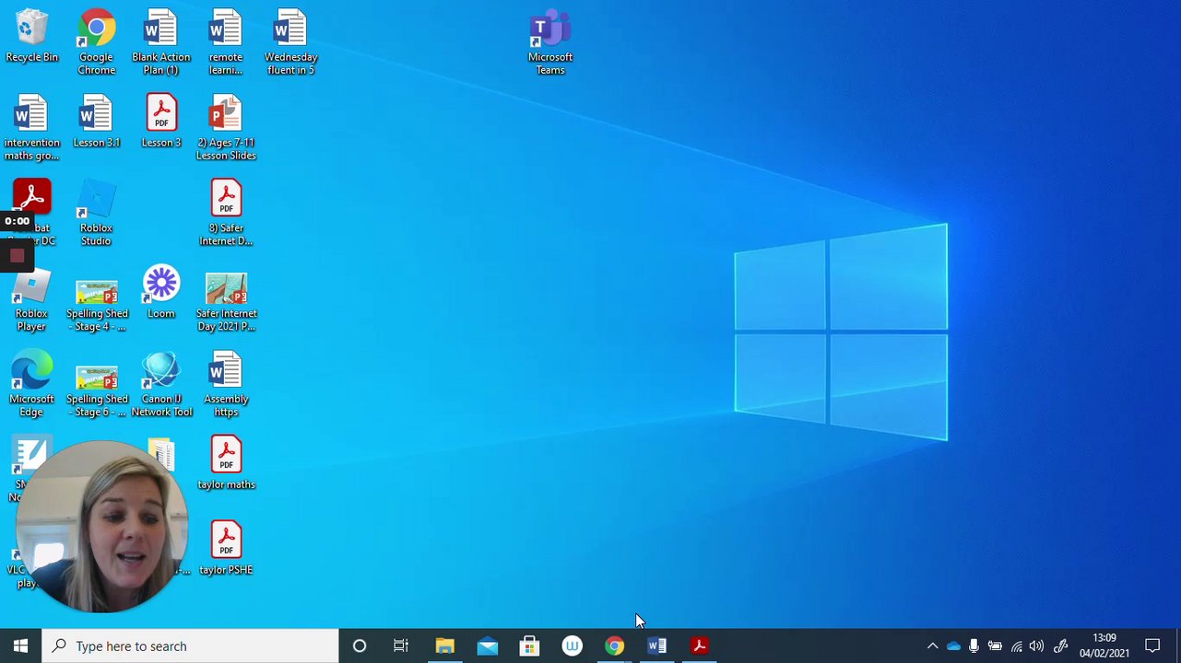Stop the recording with the red square

coord(17,257)
